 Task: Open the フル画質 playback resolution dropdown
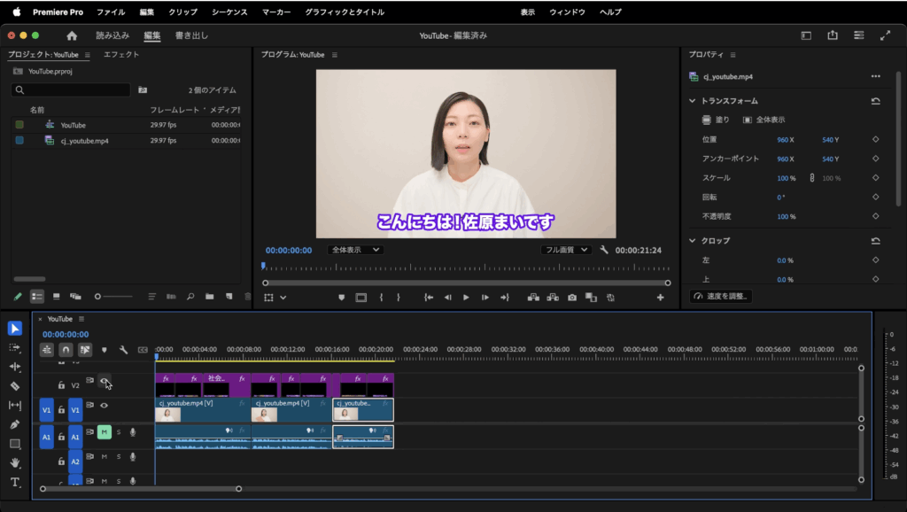[x=566, y=250]
